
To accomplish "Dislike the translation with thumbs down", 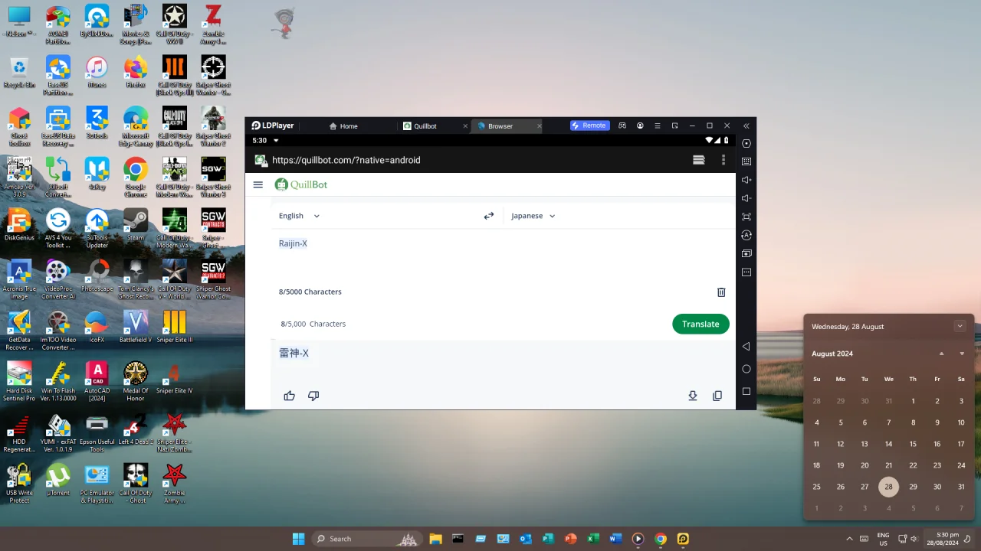I will pyautogui.click(x=313, y=396).
